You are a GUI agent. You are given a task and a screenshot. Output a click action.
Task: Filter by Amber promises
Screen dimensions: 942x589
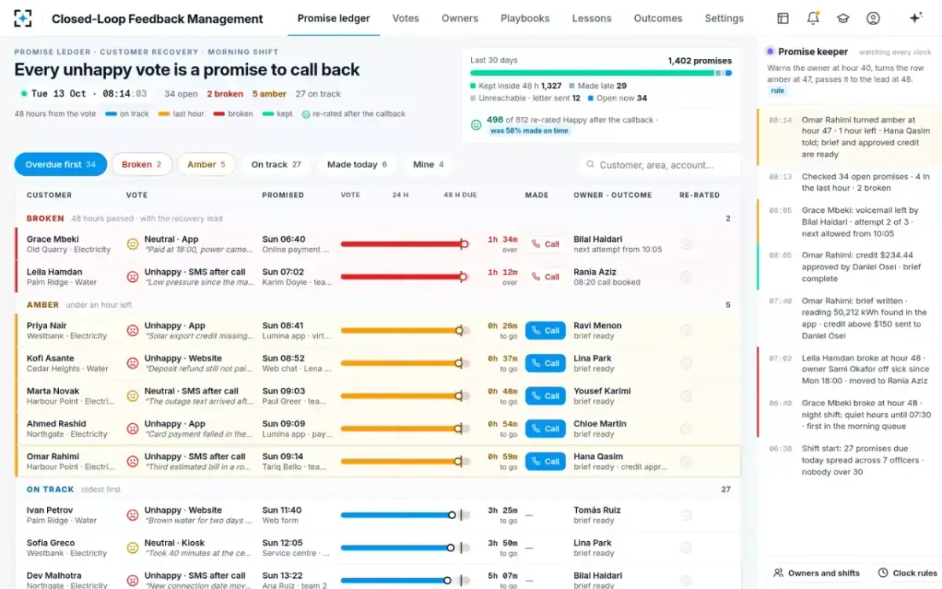click(x=206, y=164)
